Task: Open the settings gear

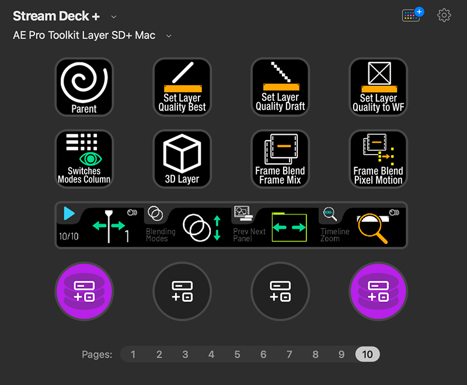Action: [444, 15]
